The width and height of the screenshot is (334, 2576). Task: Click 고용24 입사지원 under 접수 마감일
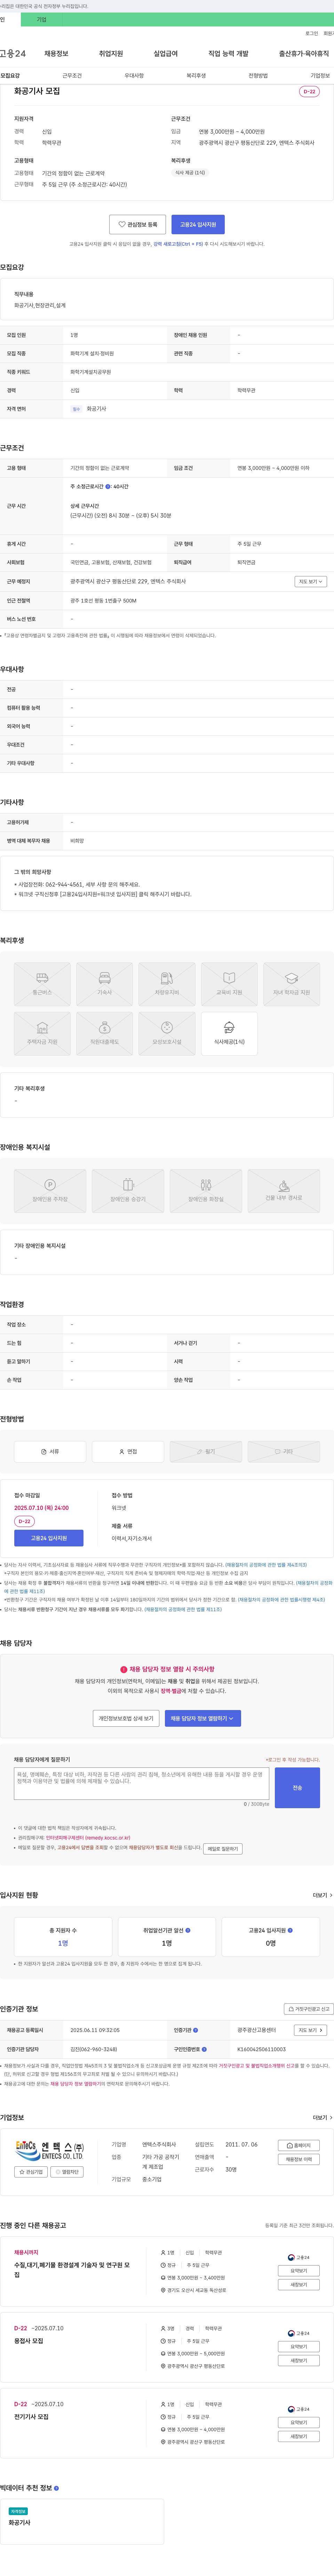click(49, 1538)
